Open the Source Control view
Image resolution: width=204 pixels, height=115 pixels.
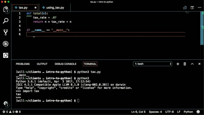click(6, 32)
